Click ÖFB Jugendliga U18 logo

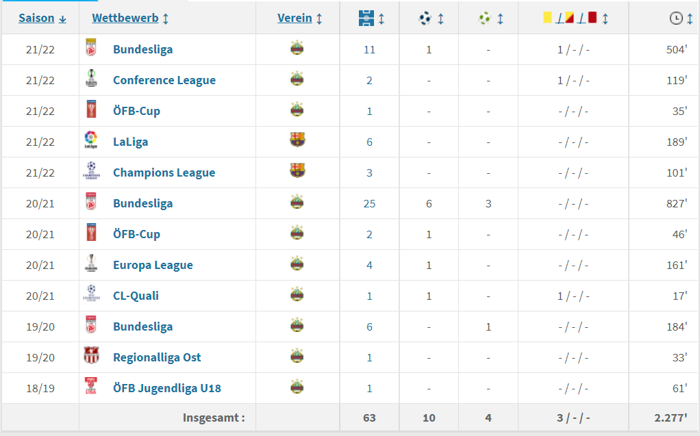point(90,387)
